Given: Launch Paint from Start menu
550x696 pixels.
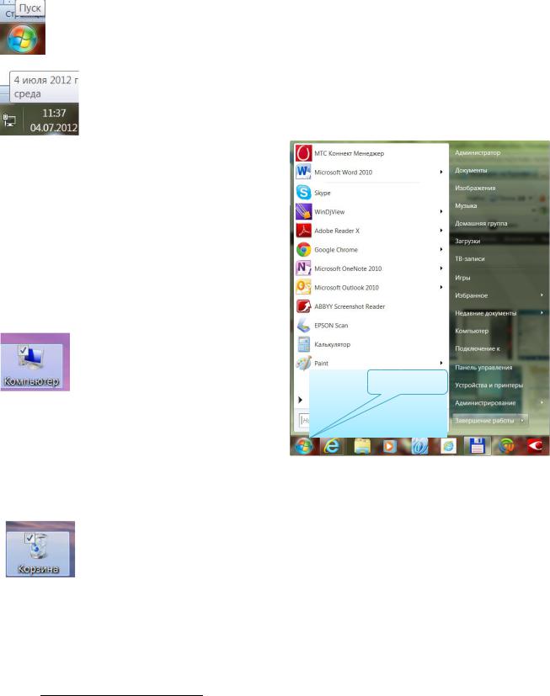Looking at the screenshot, I should tap(371, 363).
